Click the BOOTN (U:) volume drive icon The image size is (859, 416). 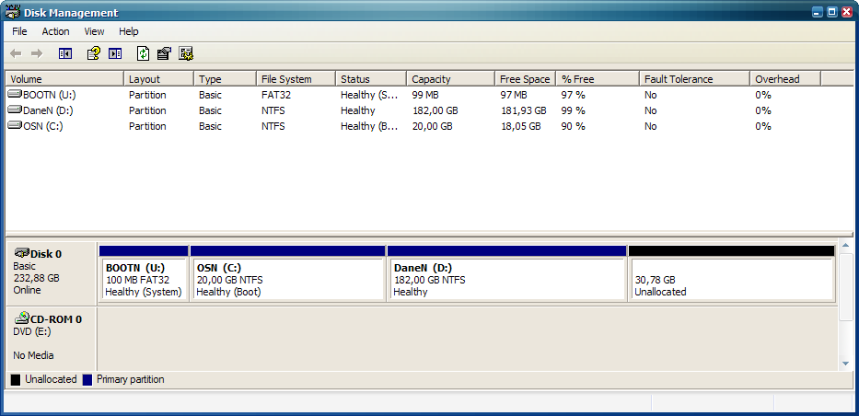point(16,95)
